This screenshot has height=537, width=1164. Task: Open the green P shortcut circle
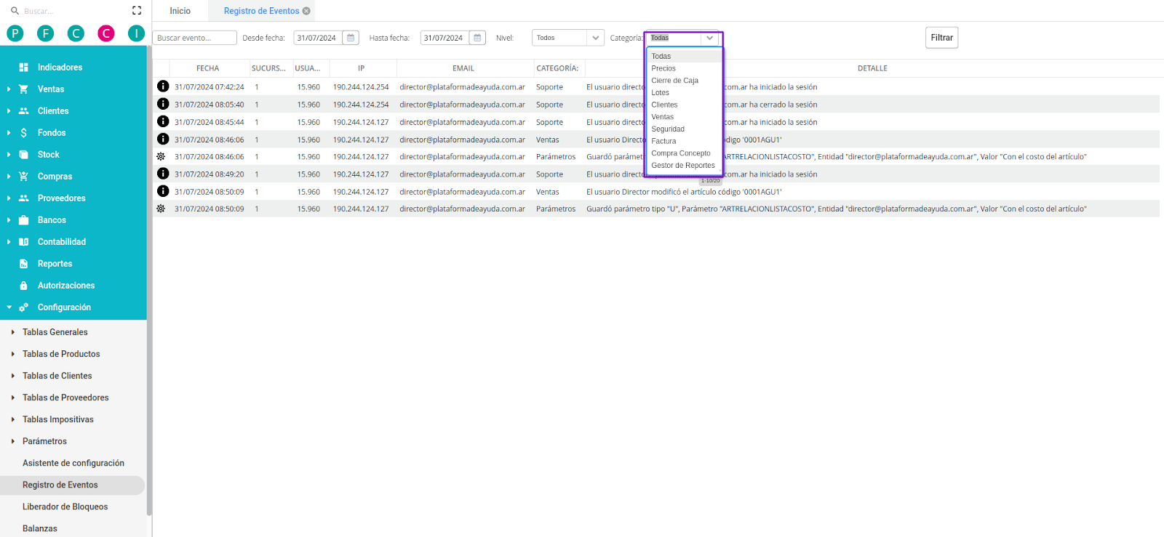(15, 33)
